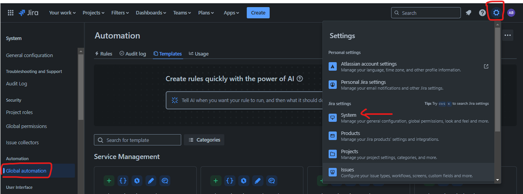
Task: Click the Personal Jira settings person icon
Action: coord(332,85)
